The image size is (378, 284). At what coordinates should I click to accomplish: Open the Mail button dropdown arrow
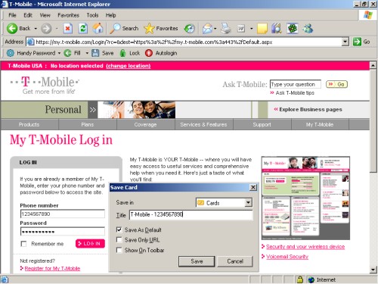215,29
